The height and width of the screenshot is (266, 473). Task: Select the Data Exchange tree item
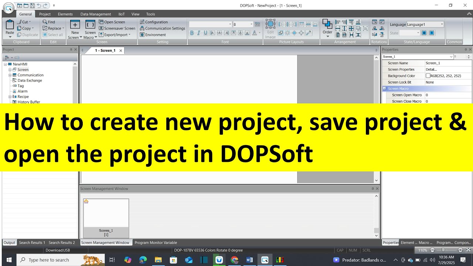(x=30, y=80)
